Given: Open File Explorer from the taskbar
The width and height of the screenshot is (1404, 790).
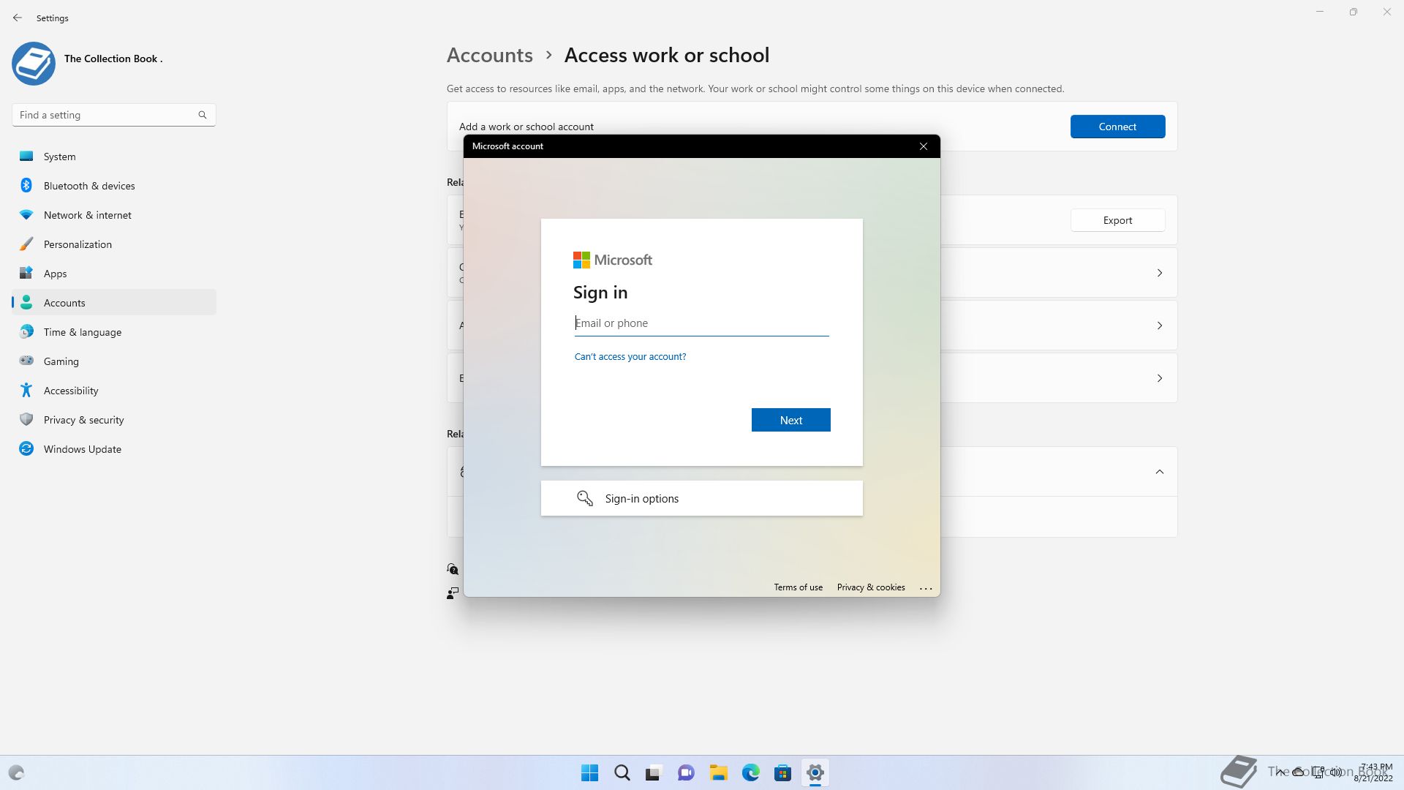Looking at the screenshot, I should point(718,772).
